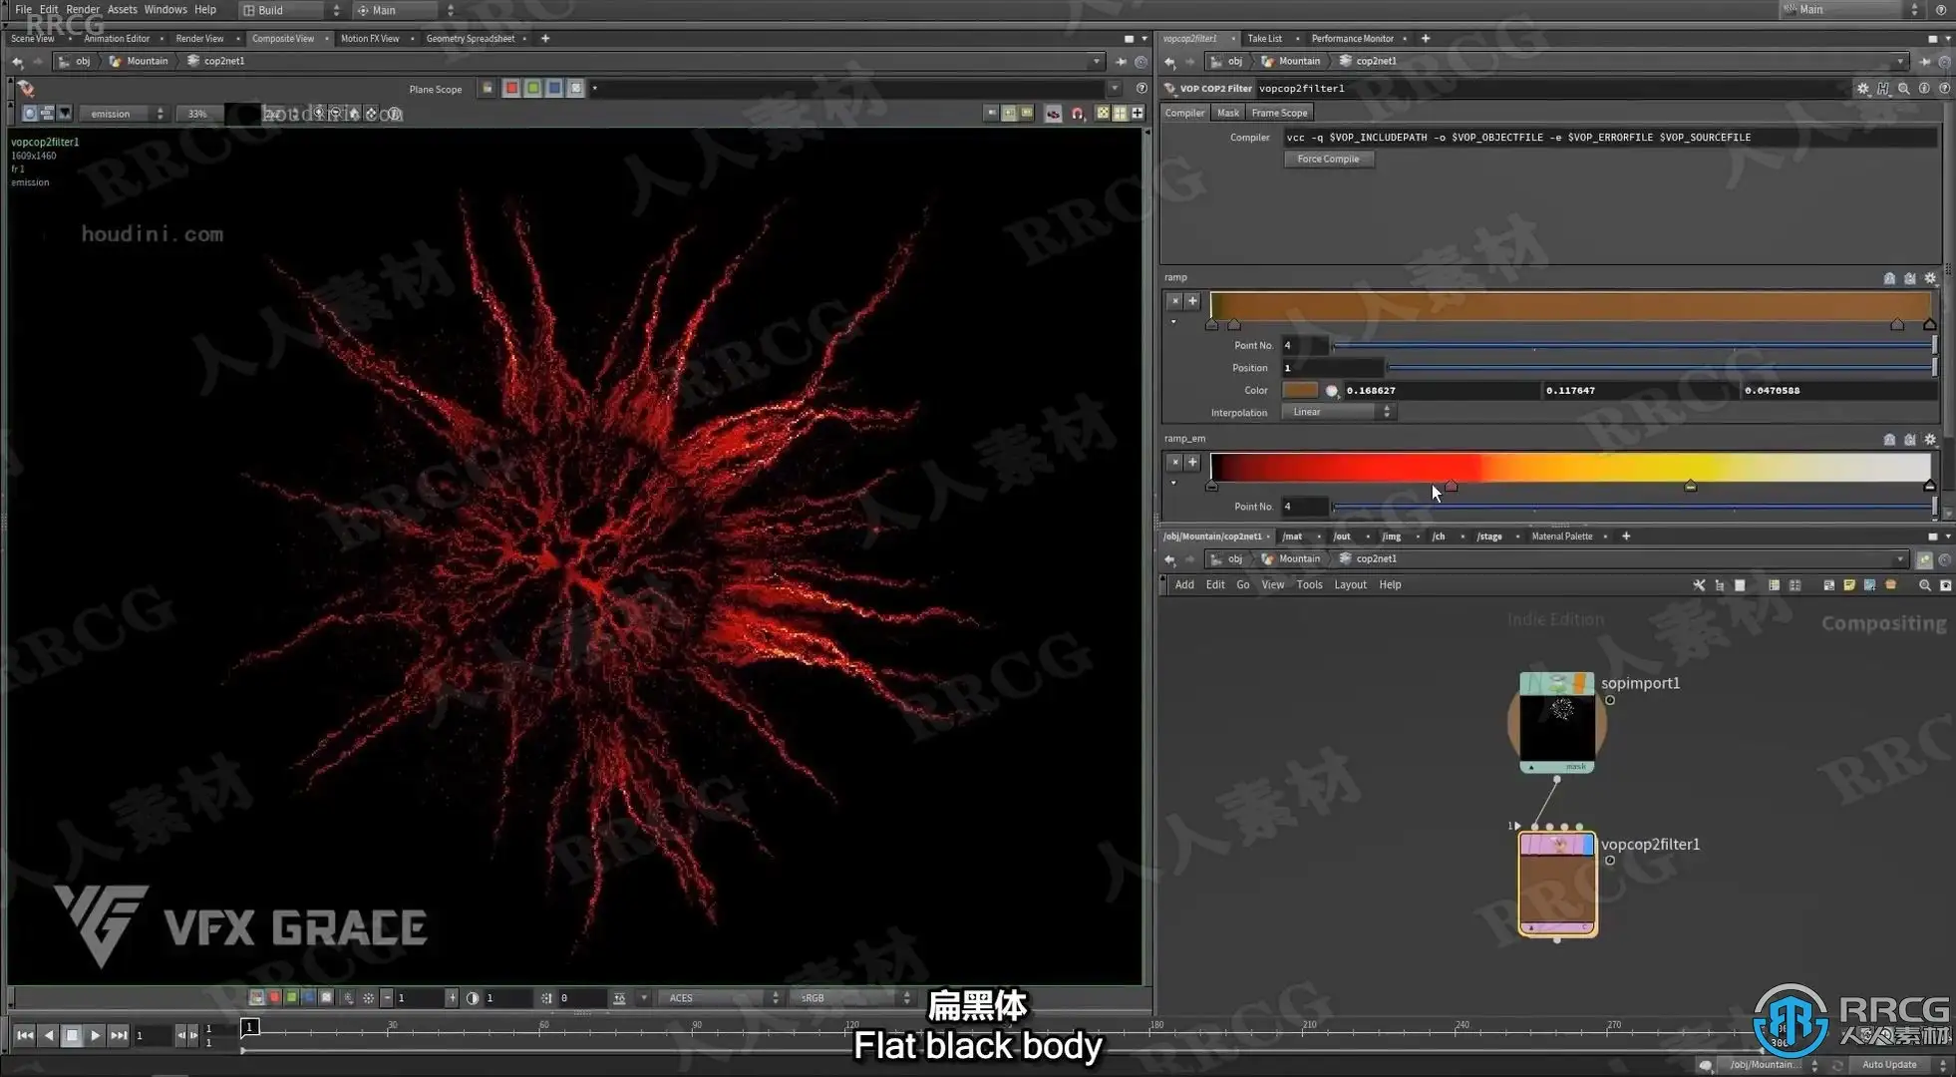Open network editor search magnifier icon
The height and width of the screenshot is (1077, 1956).
(x=1924, y=585)
